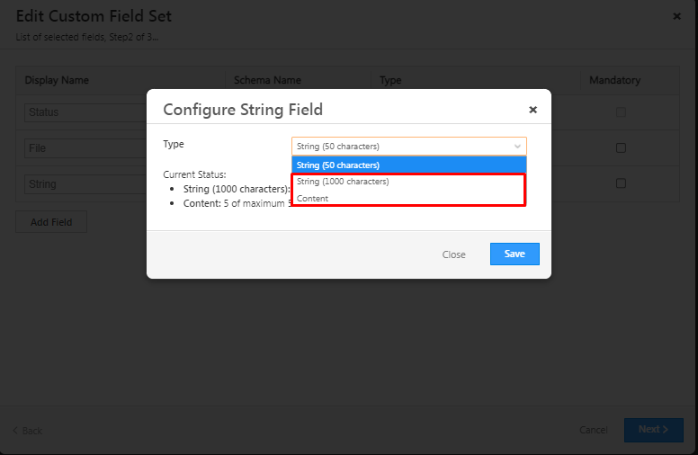The image size is (698, 455).
Task: Click the Display Name column header
Action: tap(57, 80)
